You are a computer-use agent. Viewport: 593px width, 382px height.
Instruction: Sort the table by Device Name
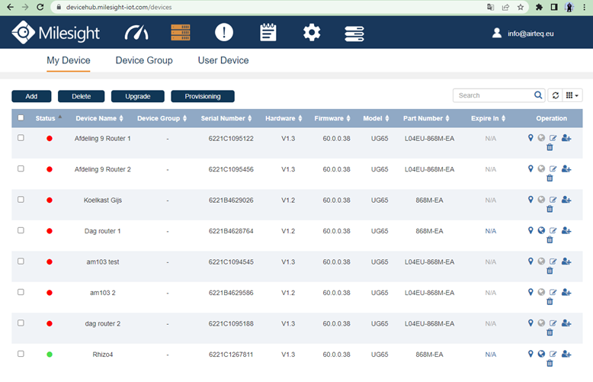pyautogui.click(x=99, y=118)
